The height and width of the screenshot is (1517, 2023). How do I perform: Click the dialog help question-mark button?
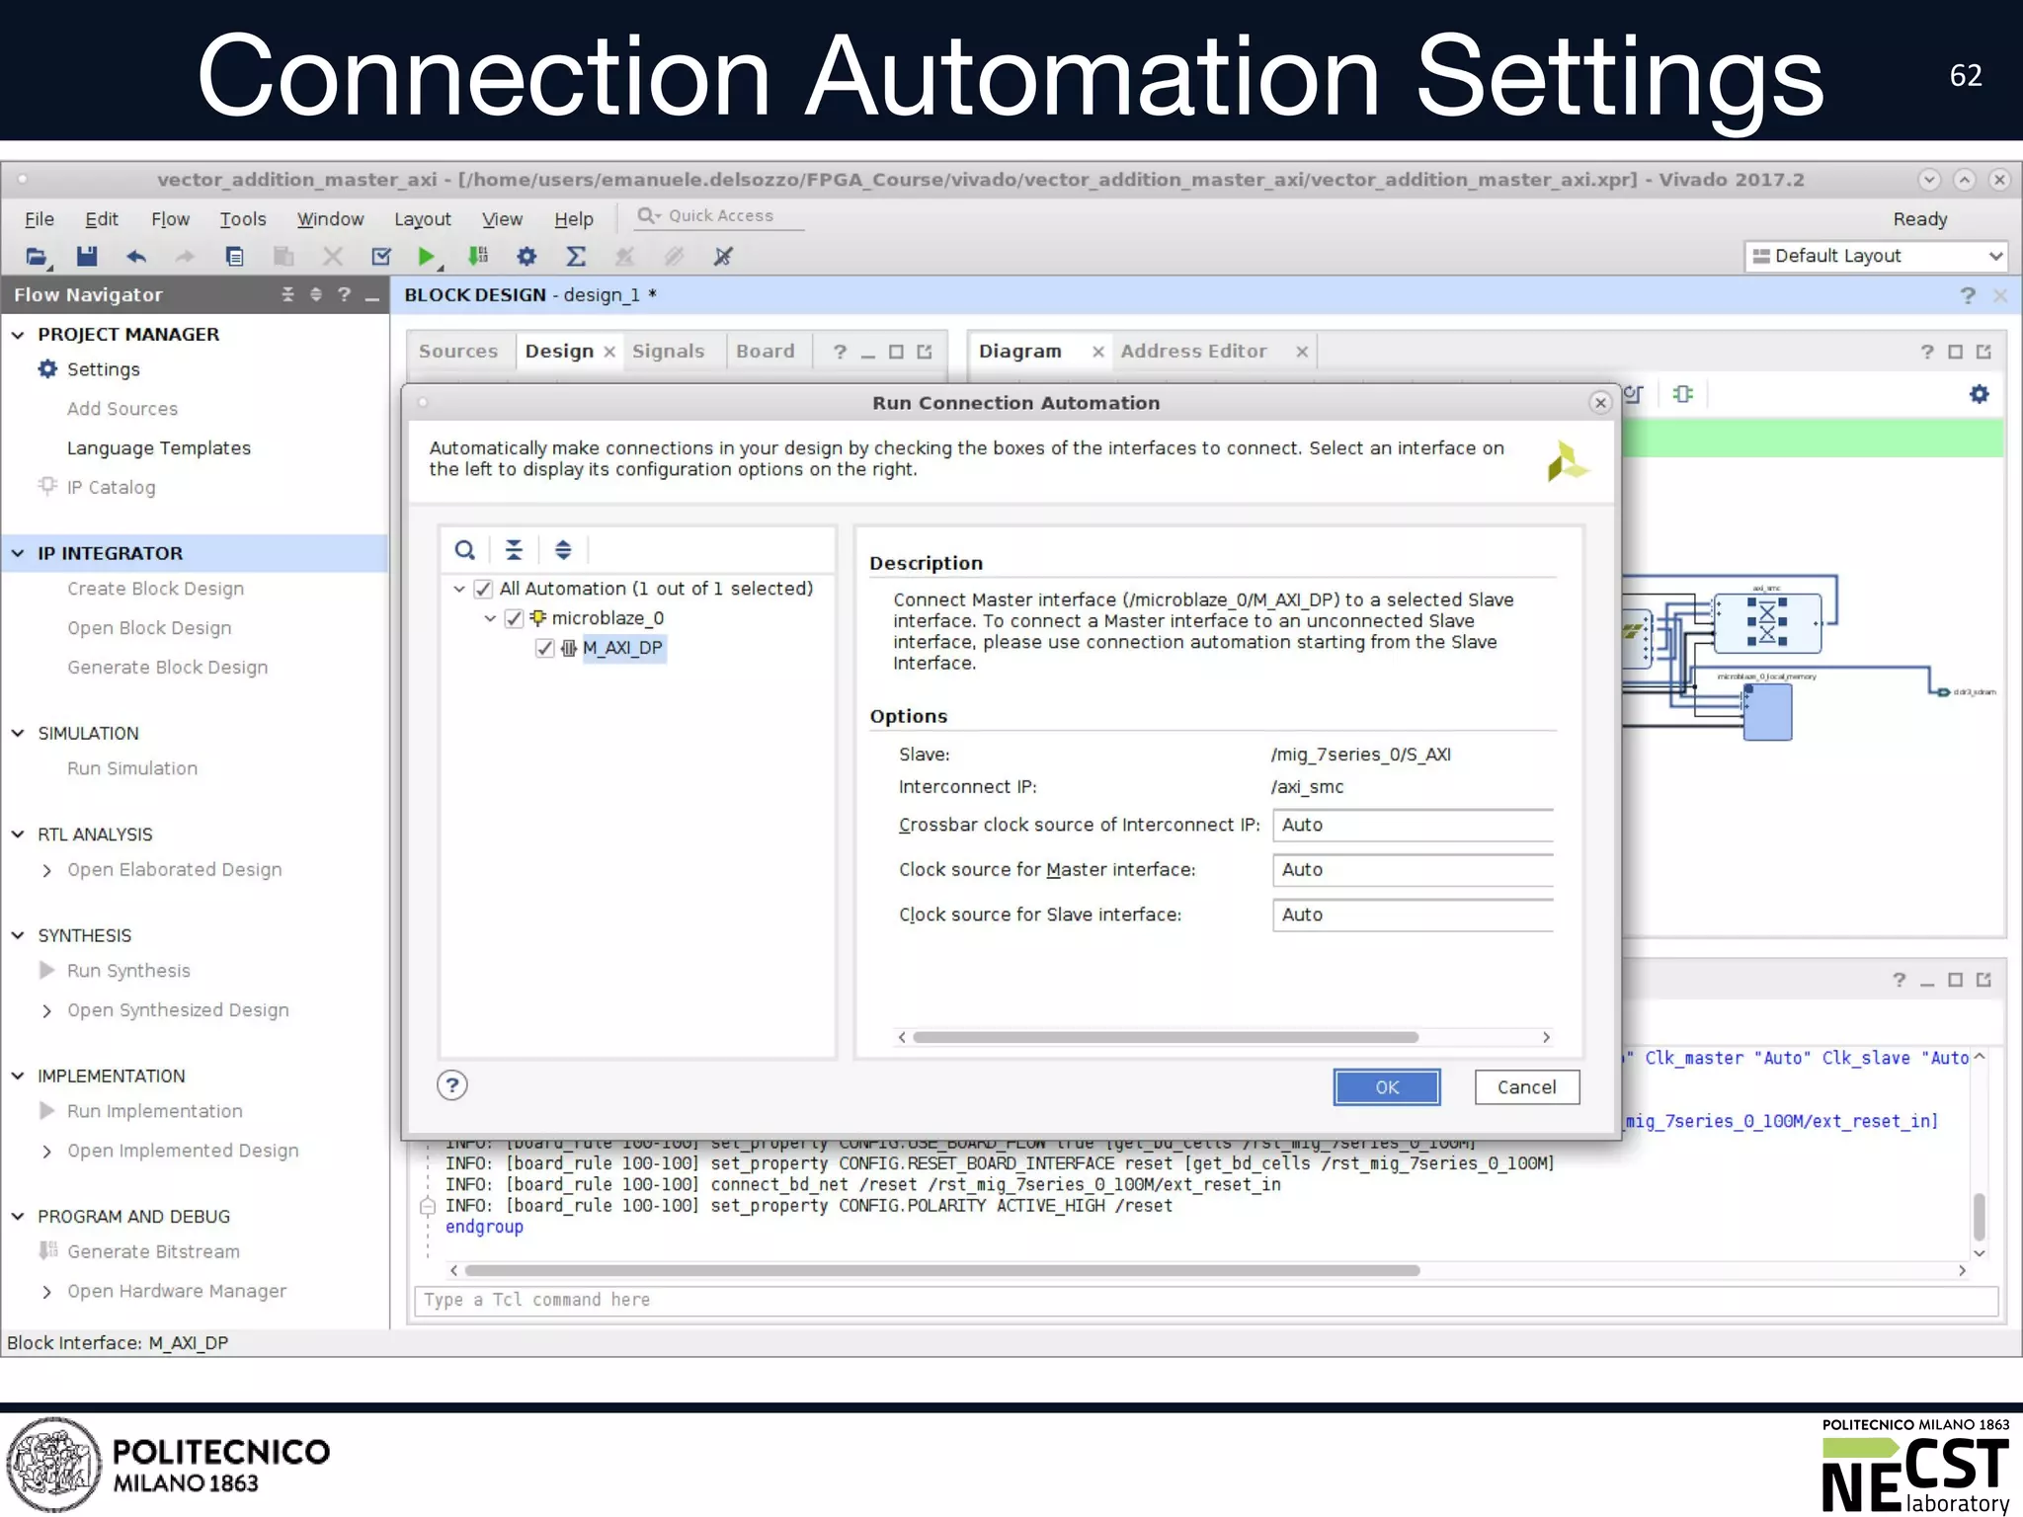click(x=452, y=1085)
